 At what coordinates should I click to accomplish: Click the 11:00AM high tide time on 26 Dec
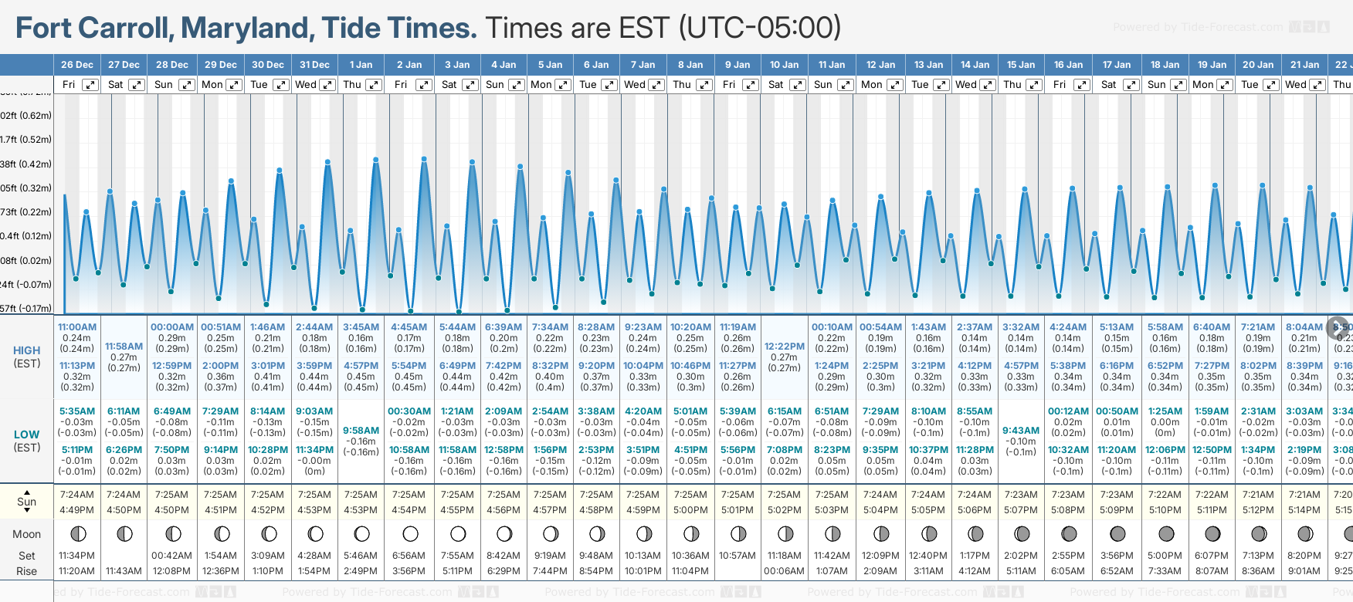click(77, 327)
